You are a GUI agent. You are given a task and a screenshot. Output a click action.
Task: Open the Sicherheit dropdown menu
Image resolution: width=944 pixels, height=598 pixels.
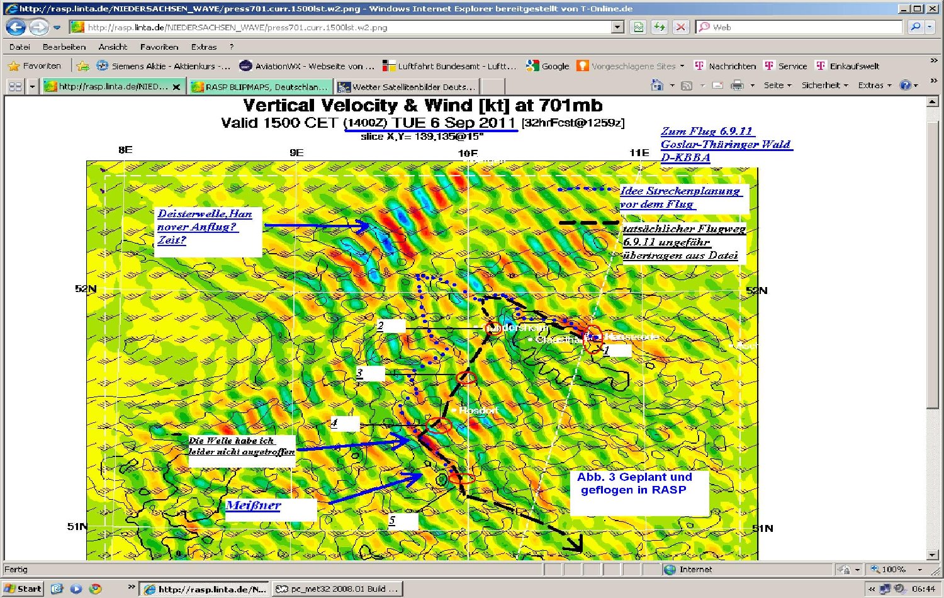824,86
